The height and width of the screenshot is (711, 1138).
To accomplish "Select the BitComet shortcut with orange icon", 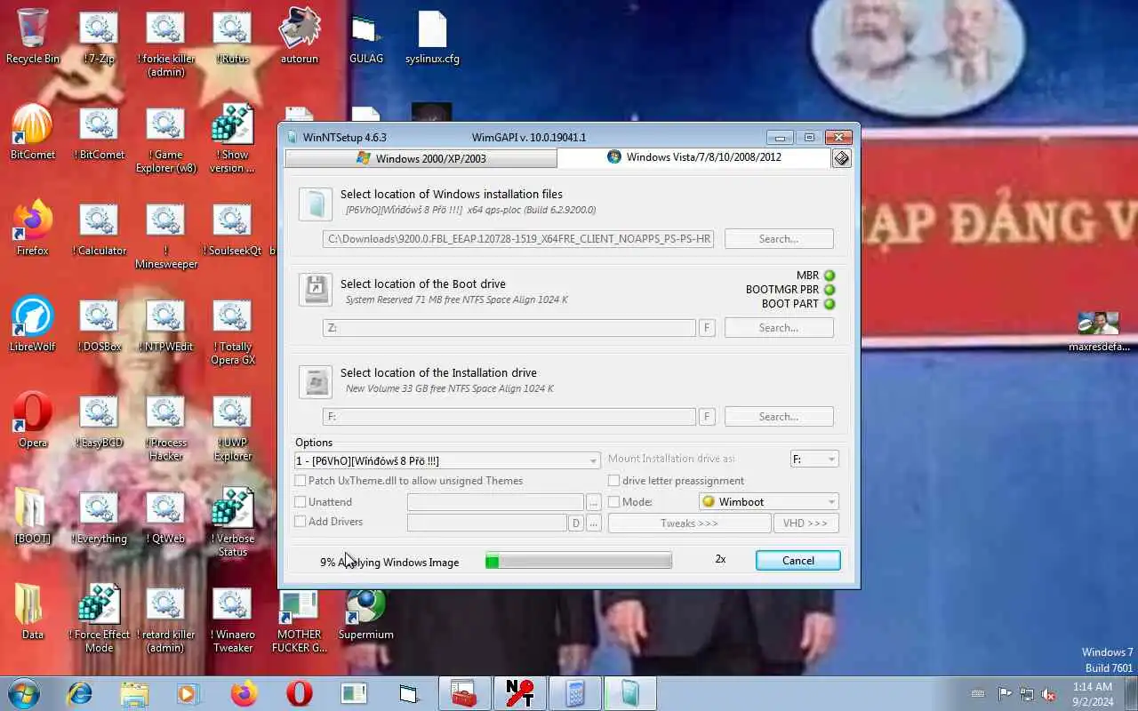I will pyautogui.click(x=32, y=132).
